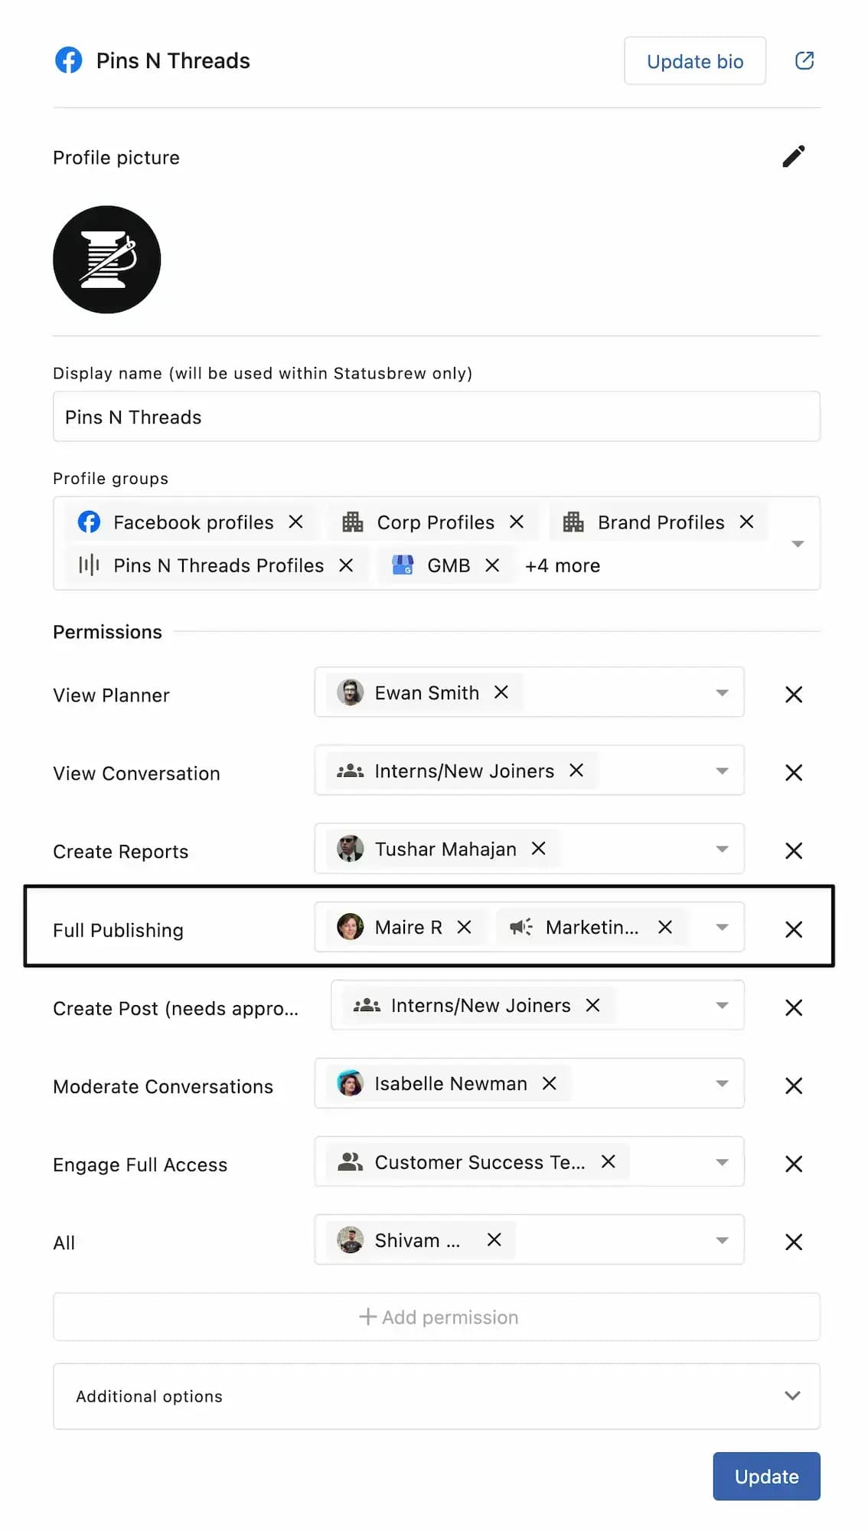Remove Isabelle Newman from Moderate Conversations
This screenshot has width=868, height=1532.
pyautogui.click(x=549, y=1083)
